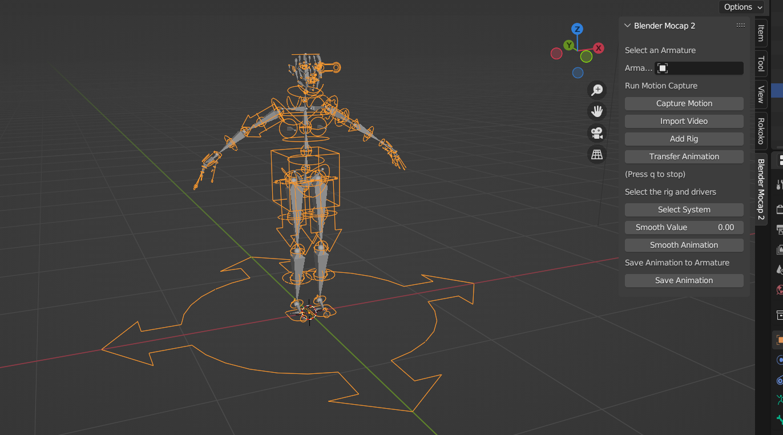
Task: Toggle orthographic view with the grid icon
Action: [596, 155]
